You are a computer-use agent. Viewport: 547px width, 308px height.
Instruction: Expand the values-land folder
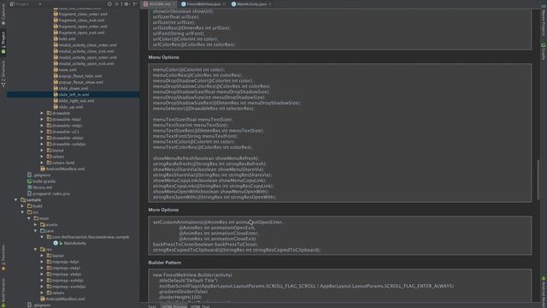(x=42, y=163)
